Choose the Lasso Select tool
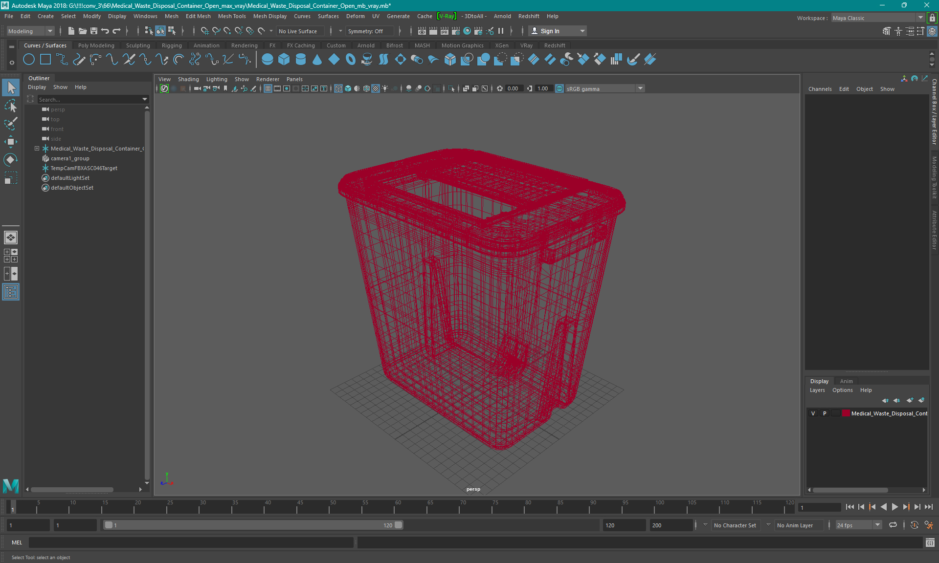The height and width of the screenshot is (563, 939). (x=11, y=106)
